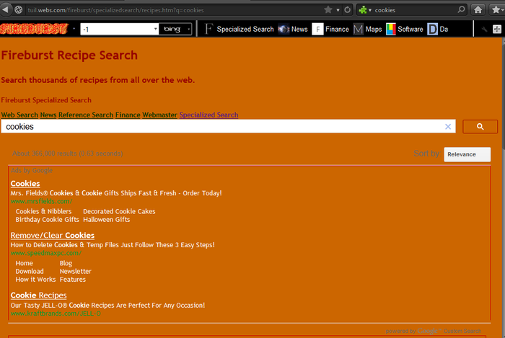This screenshot has height=338, width=505.
Task: Click the D icon in toolbar
Action: [433, 30]
